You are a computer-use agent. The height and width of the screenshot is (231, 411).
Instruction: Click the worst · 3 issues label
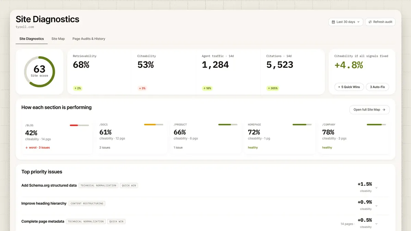(x=39, y=148)
